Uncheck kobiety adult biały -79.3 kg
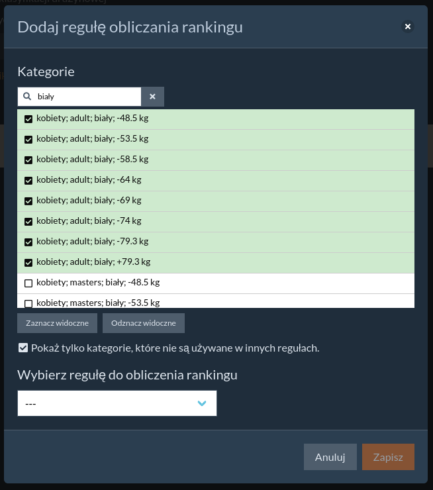The image size is (433, 490). tap(28, 242)
